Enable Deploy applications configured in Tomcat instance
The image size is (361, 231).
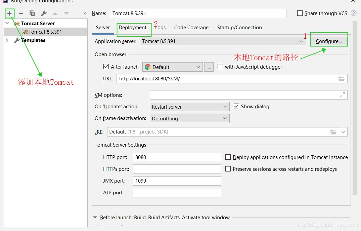pyautogui.click(x=228, y=157)
